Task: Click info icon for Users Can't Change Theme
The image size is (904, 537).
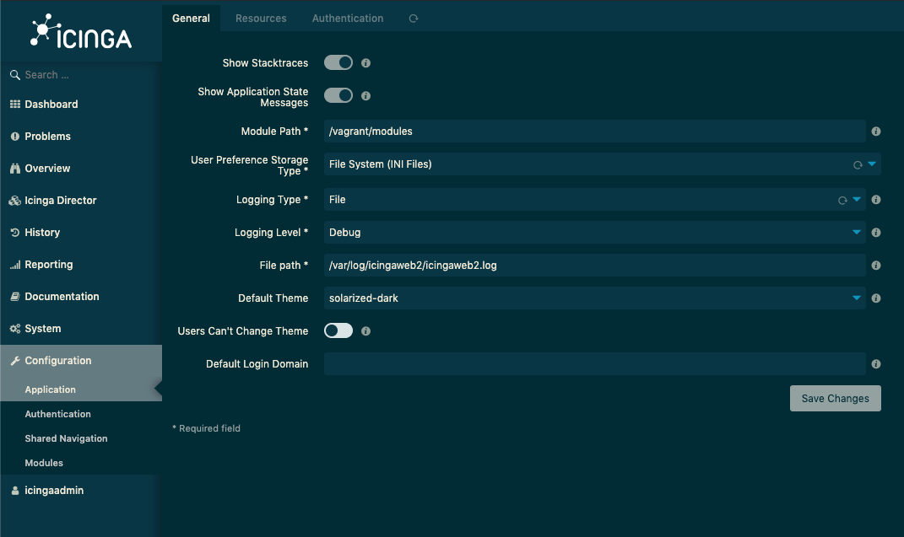Action: pos(365,331)
